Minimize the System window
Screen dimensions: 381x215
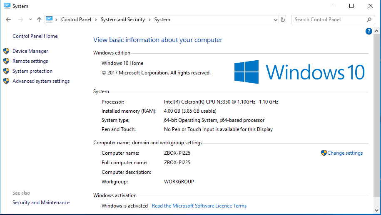(333, 6)
